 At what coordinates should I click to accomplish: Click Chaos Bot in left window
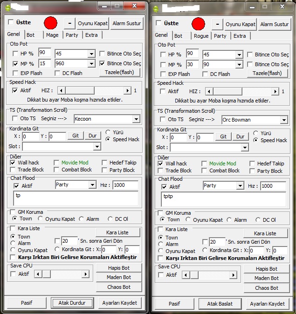119,287
